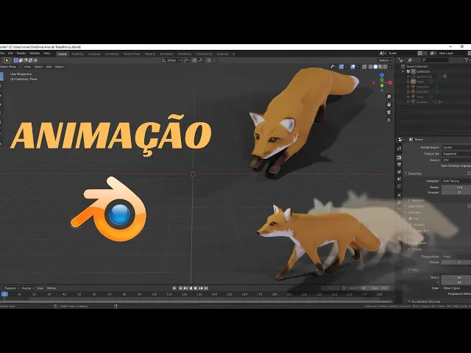Viewport: 471px width, 353px height.
Task: Toggle auto keying record button
Action: pos(174,288)
